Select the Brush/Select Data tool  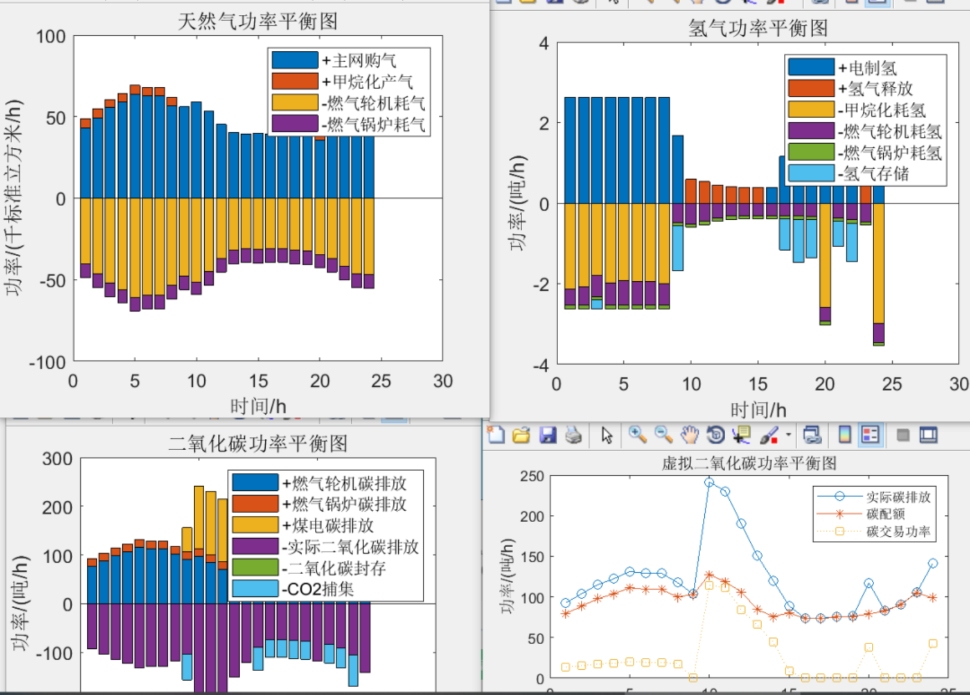pyautogui.click(x=769, y=435)
